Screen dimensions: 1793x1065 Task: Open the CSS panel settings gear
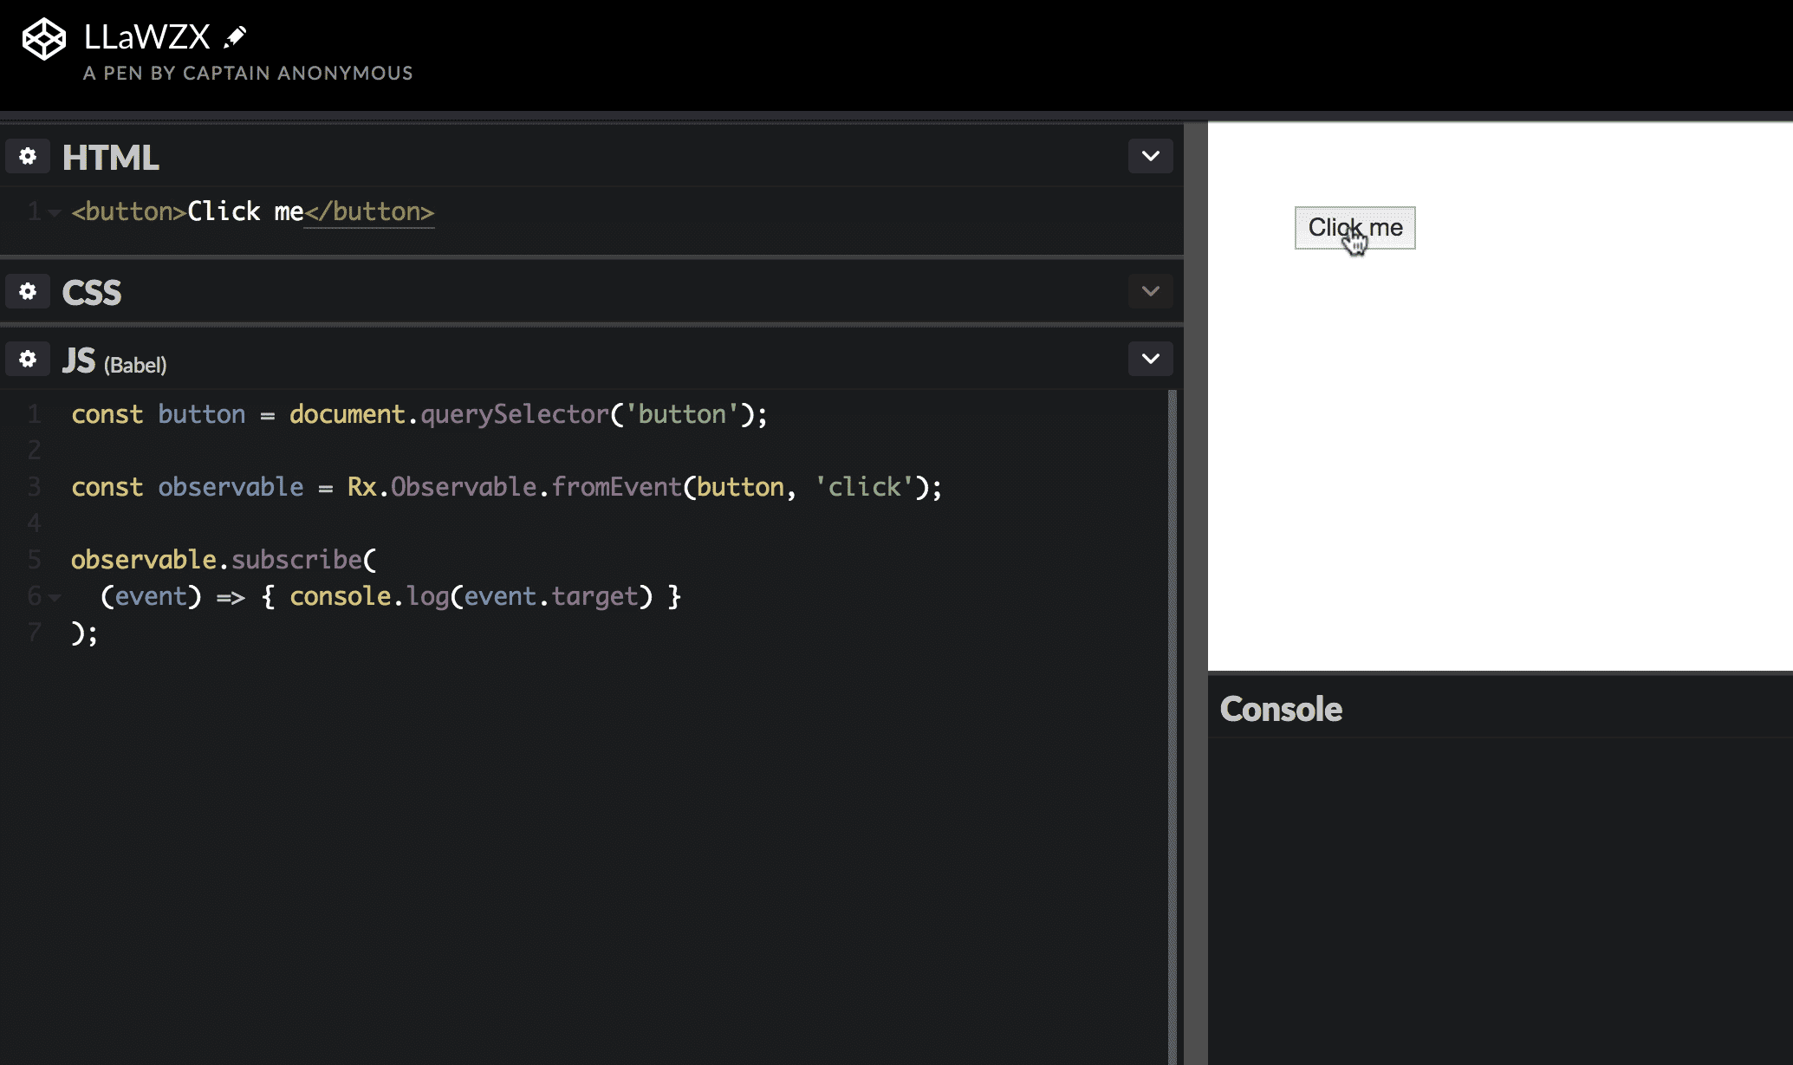tap(28, 291)
